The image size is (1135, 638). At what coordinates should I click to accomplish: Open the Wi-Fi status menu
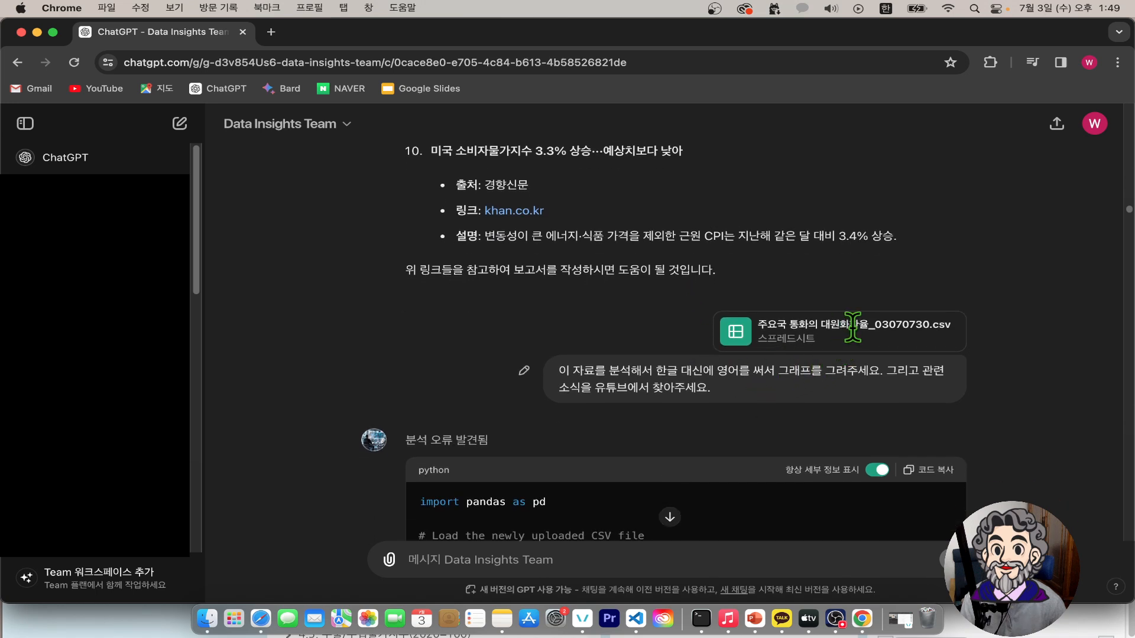pos(948,8)
